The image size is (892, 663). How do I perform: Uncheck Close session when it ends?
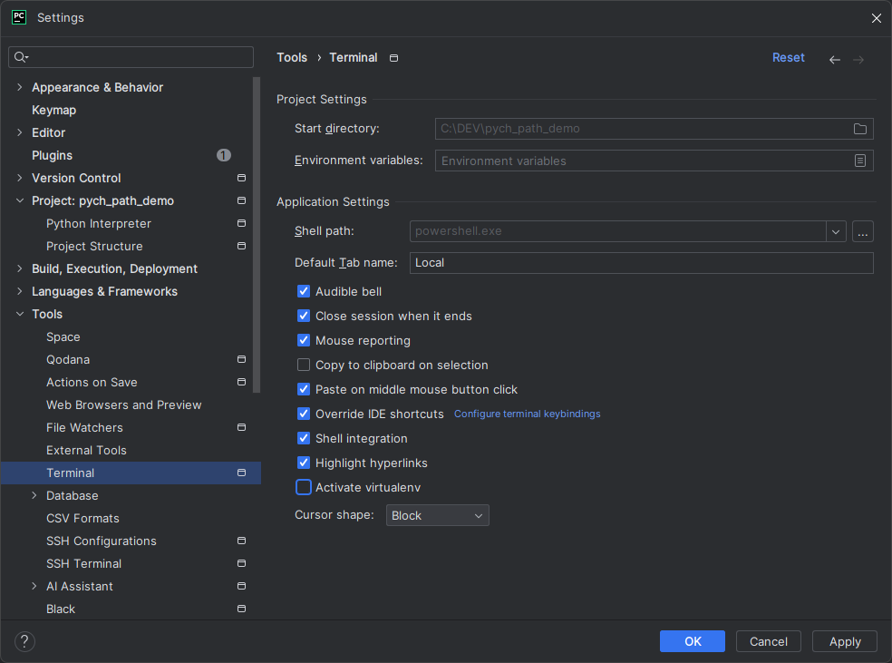pyautogui.click(x=304, y=316)
